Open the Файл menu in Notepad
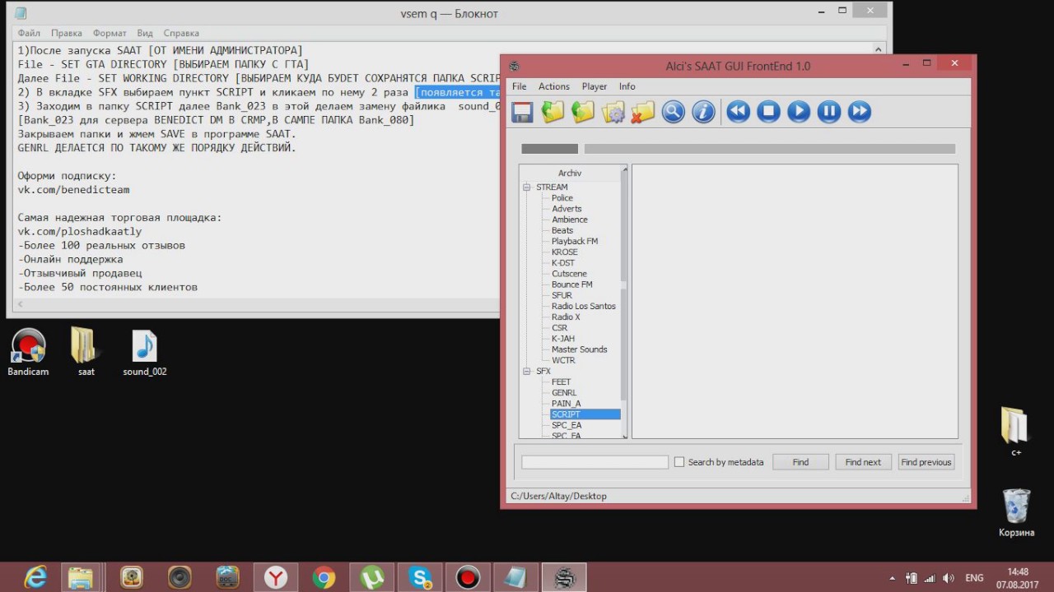This screenshot has height=592, width=1054. (x=29, y=34)
